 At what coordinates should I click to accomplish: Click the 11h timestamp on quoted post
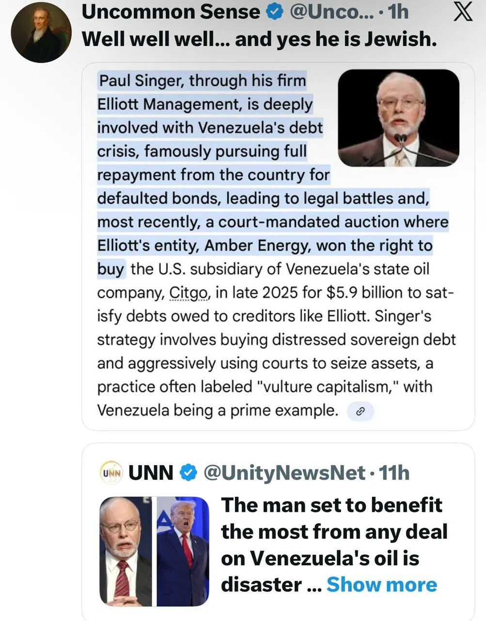pos(394,473)
